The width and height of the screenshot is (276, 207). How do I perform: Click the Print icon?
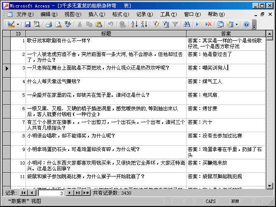[x=49, y=24]
